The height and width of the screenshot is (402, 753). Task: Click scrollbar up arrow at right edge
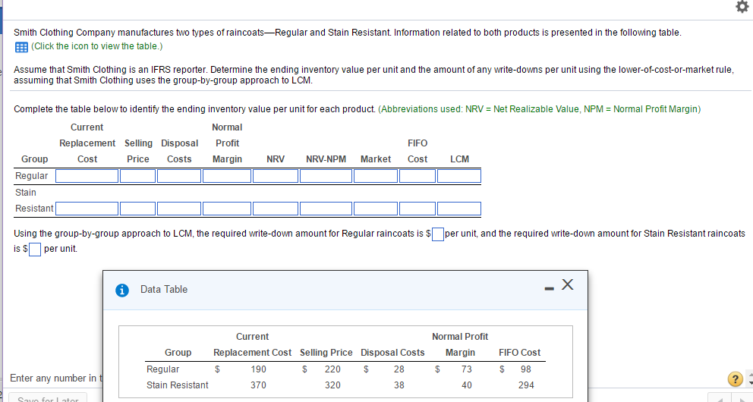click(x=750, y=374)
